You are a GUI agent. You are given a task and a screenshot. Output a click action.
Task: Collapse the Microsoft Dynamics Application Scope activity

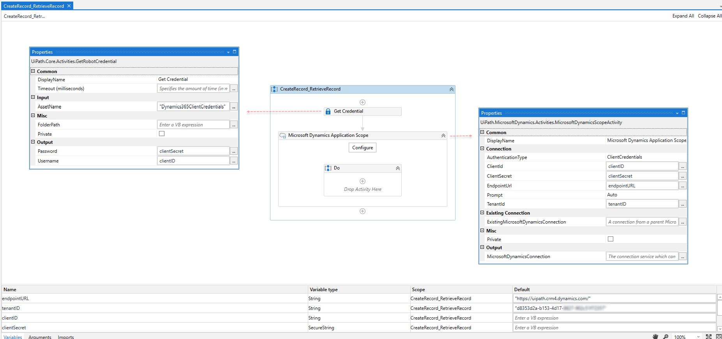pos(443,136)
